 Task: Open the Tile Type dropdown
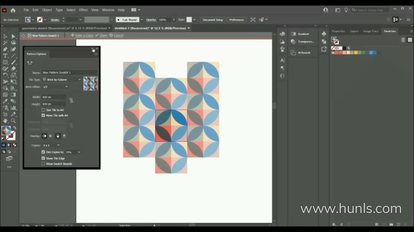[62, 79]
